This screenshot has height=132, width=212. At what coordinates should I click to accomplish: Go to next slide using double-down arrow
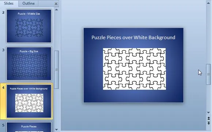pos(208,123)
